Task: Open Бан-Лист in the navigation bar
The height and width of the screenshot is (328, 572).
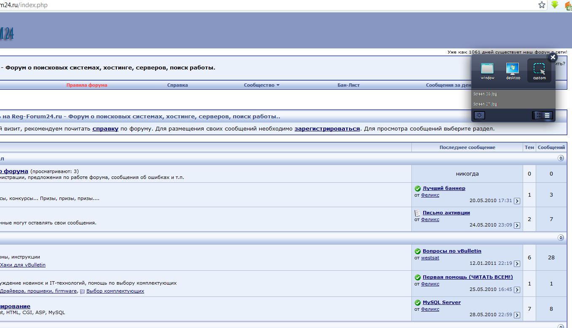Action: (x=349, y=85)
